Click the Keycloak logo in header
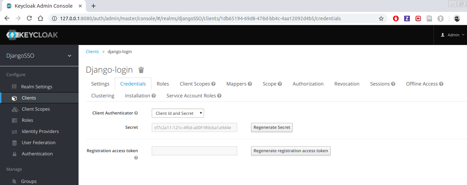Screen dimensions: 467x185 [x=32, y=35]
